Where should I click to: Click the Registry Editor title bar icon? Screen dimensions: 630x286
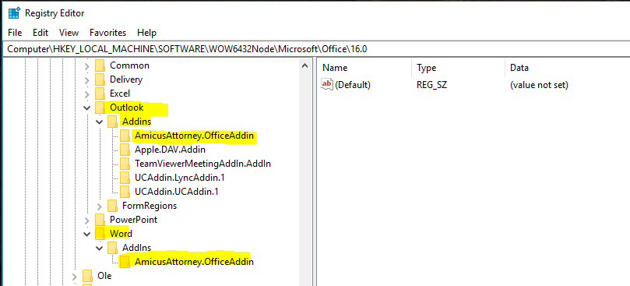(x=14, y=13)
